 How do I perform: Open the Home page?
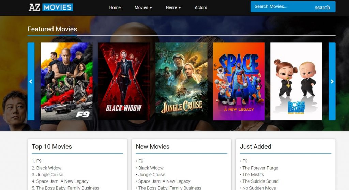click(115, 7)
